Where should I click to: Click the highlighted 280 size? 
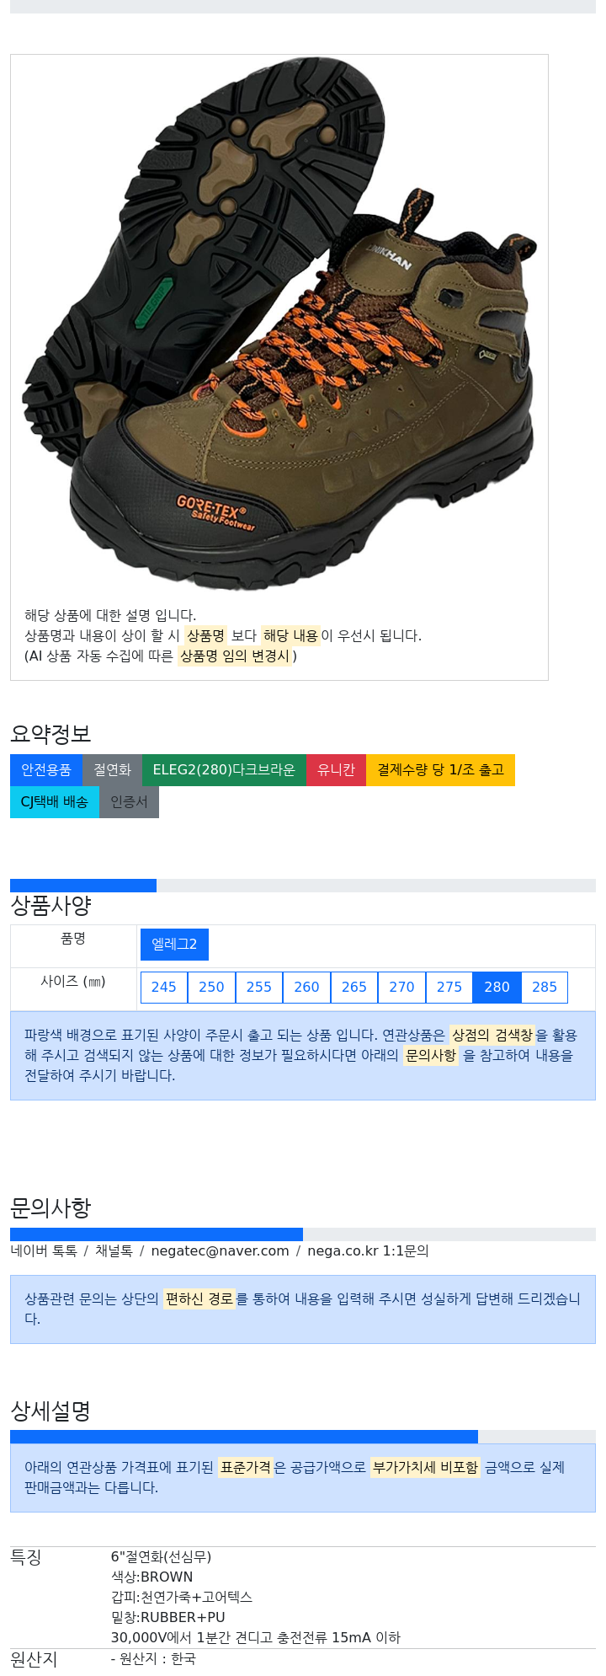click(x=497, y=987)
